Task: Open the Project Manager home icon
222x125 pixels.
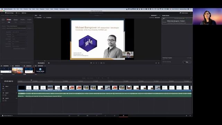Action: (x=187, y=116)
